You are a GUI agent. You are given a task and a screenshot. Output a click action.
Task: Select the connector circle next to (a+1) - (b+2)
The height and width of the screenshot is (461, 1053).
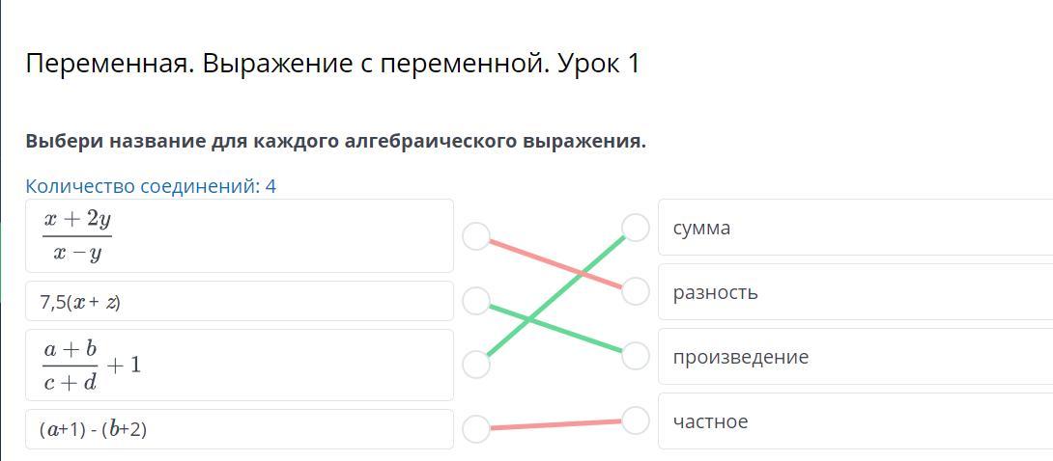[x=476, y=429]
